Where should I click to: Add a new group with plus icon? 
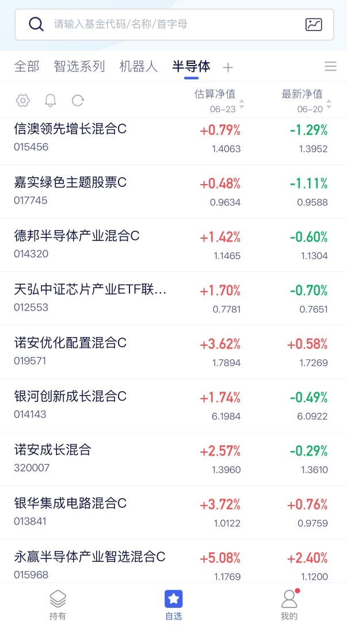[228, 67]
